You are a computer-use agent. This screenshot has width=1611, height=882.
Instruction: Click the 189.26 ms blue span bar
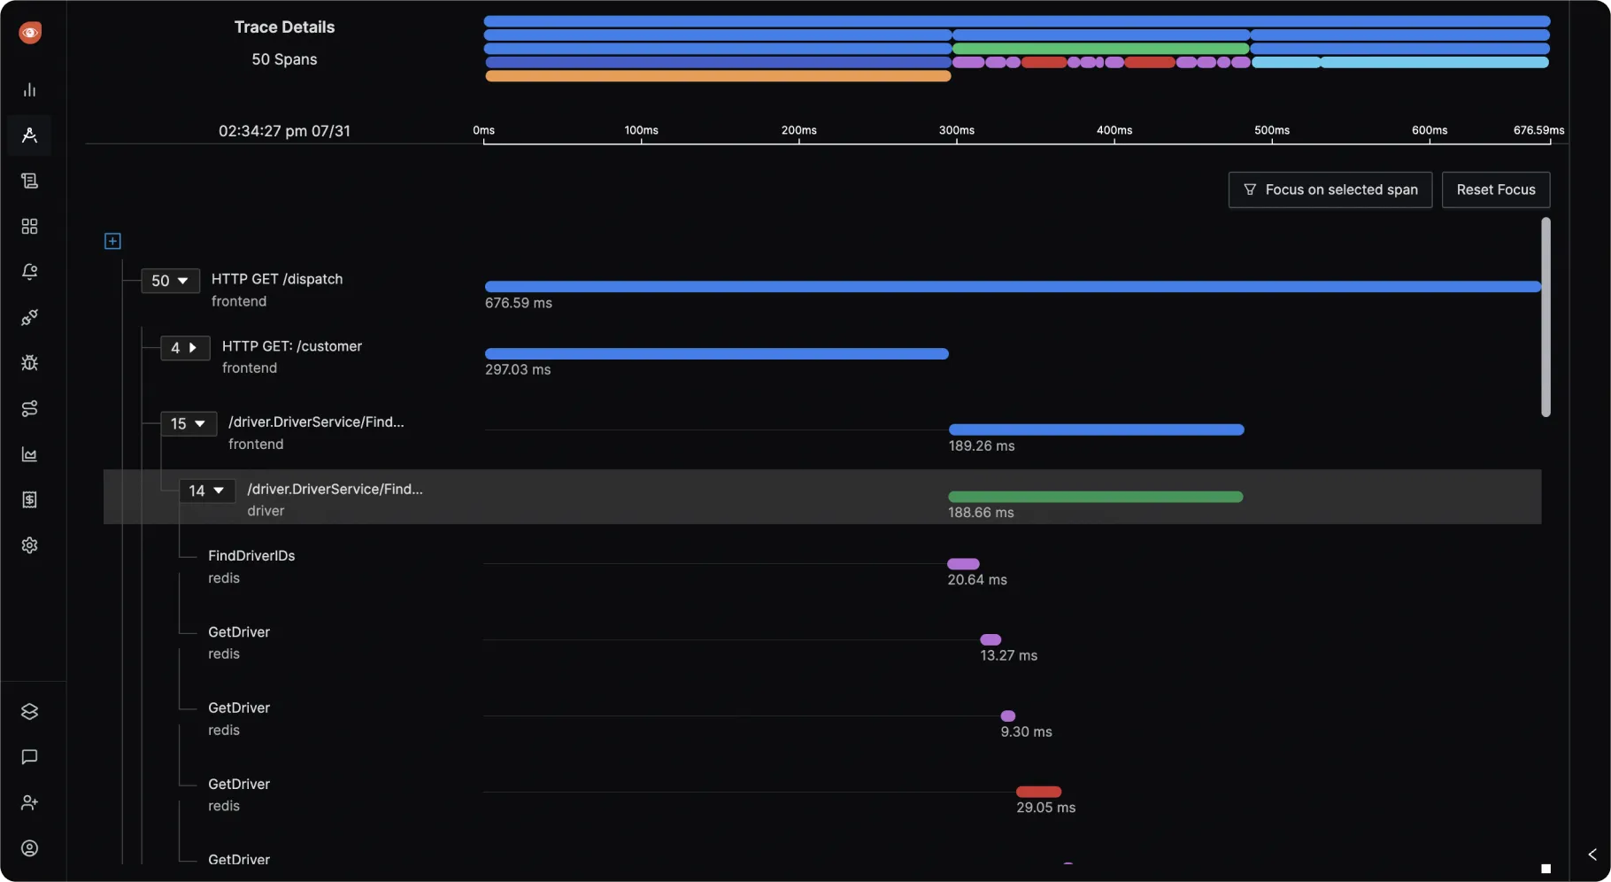[1097, 430]
